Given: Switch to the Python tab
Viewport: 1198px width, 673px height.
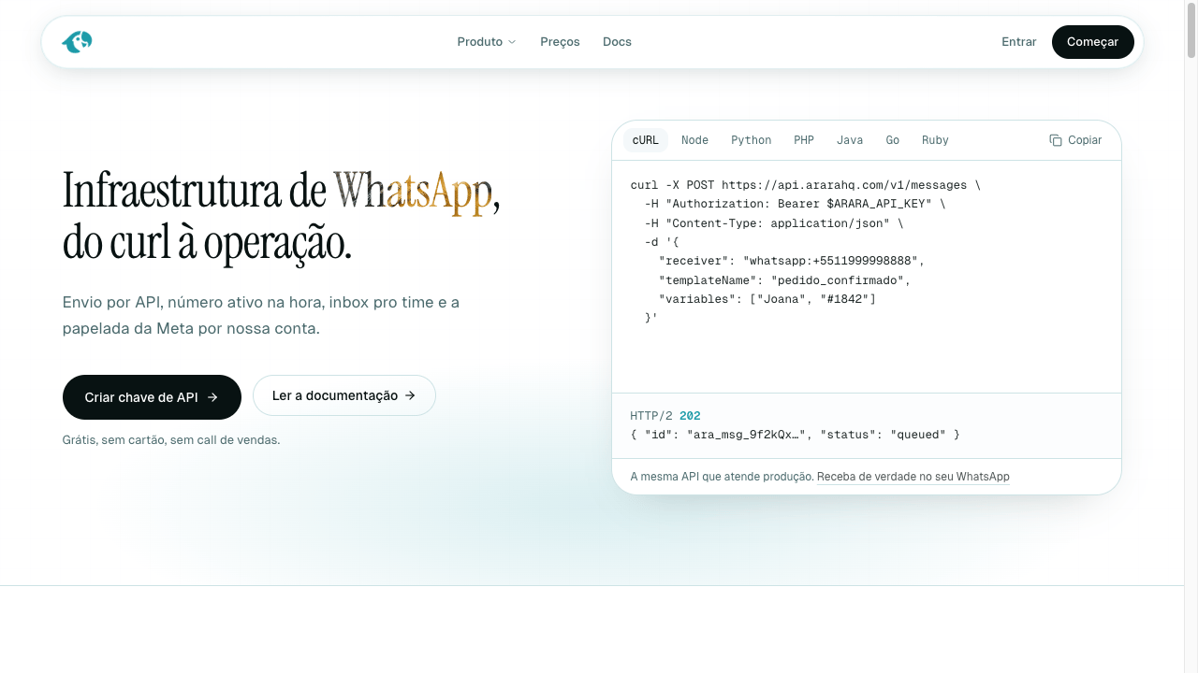Looking at the screenshot, I should (752, 140).
